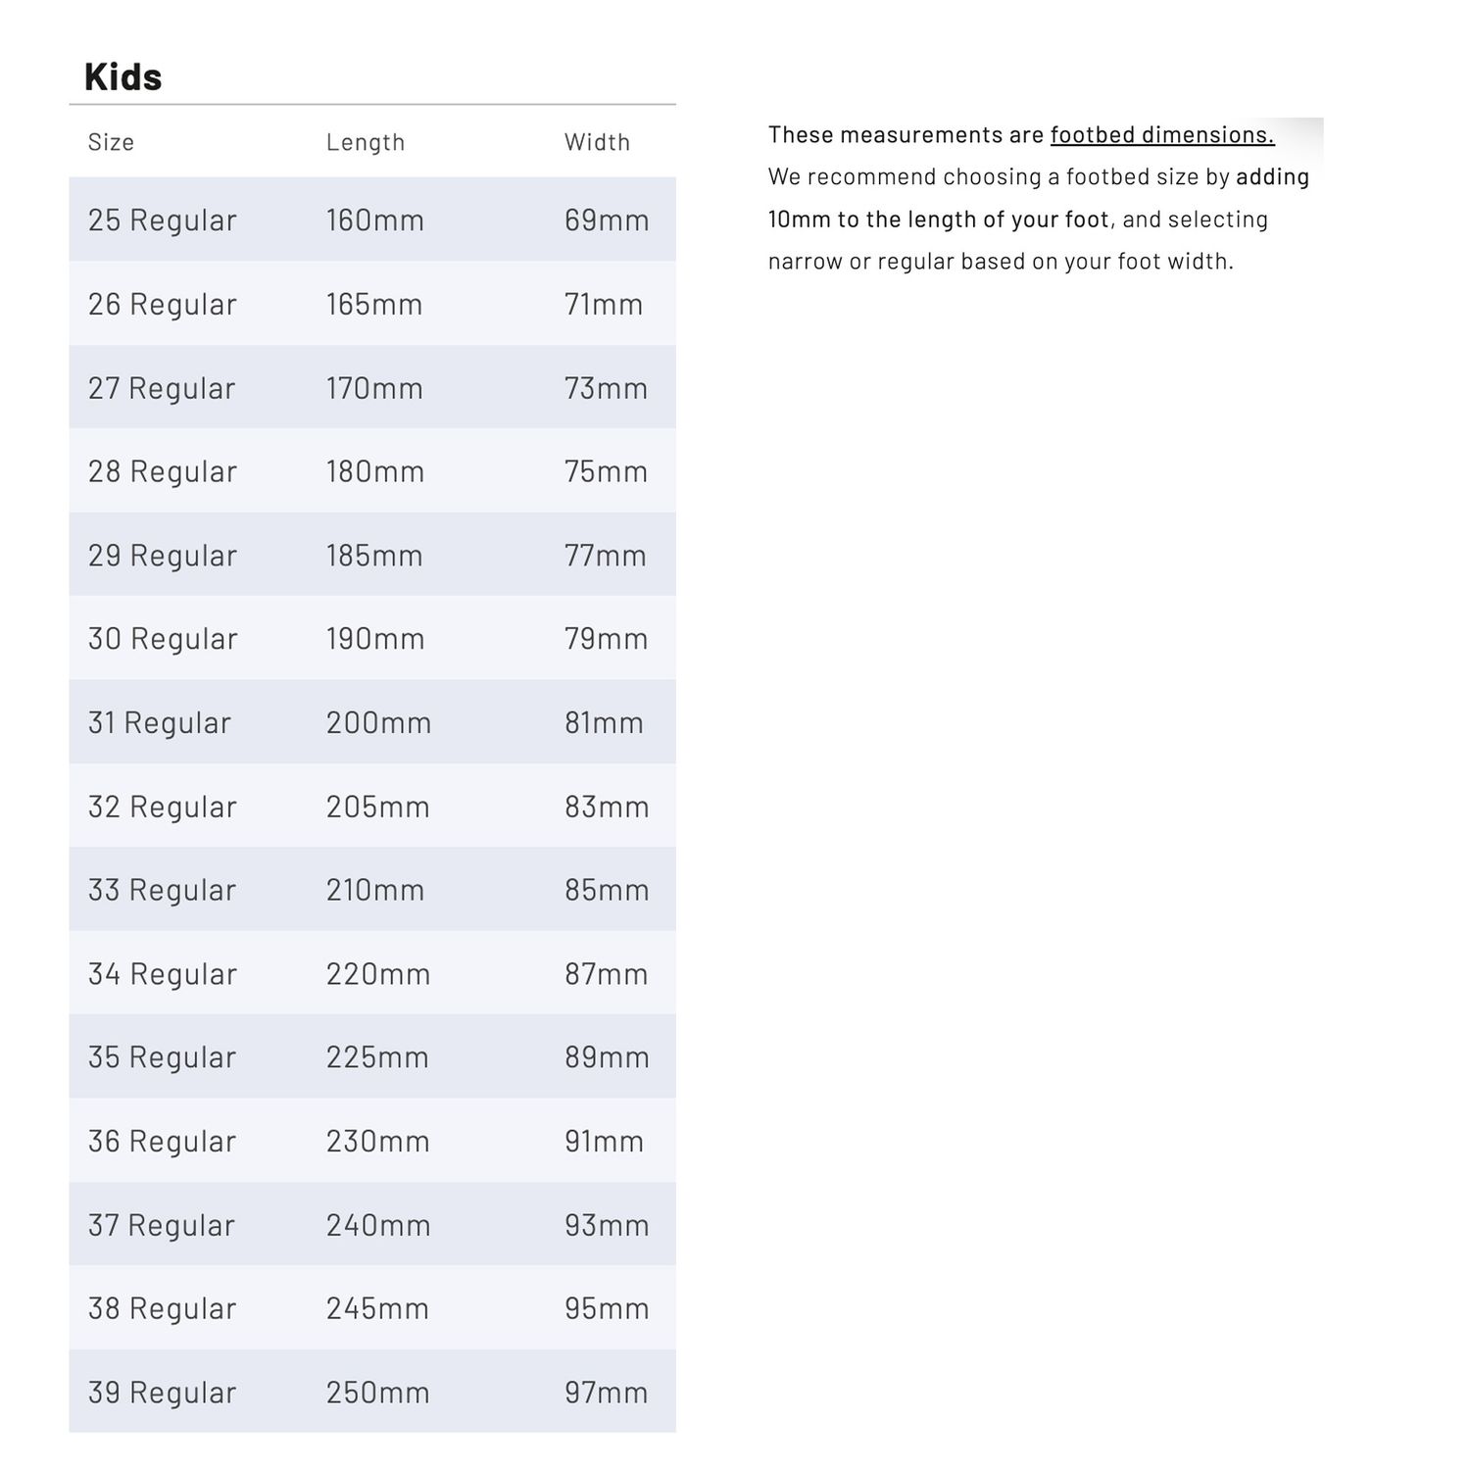
Task: Click the 28 Regular size cell
Action: (x=163, y=472)
